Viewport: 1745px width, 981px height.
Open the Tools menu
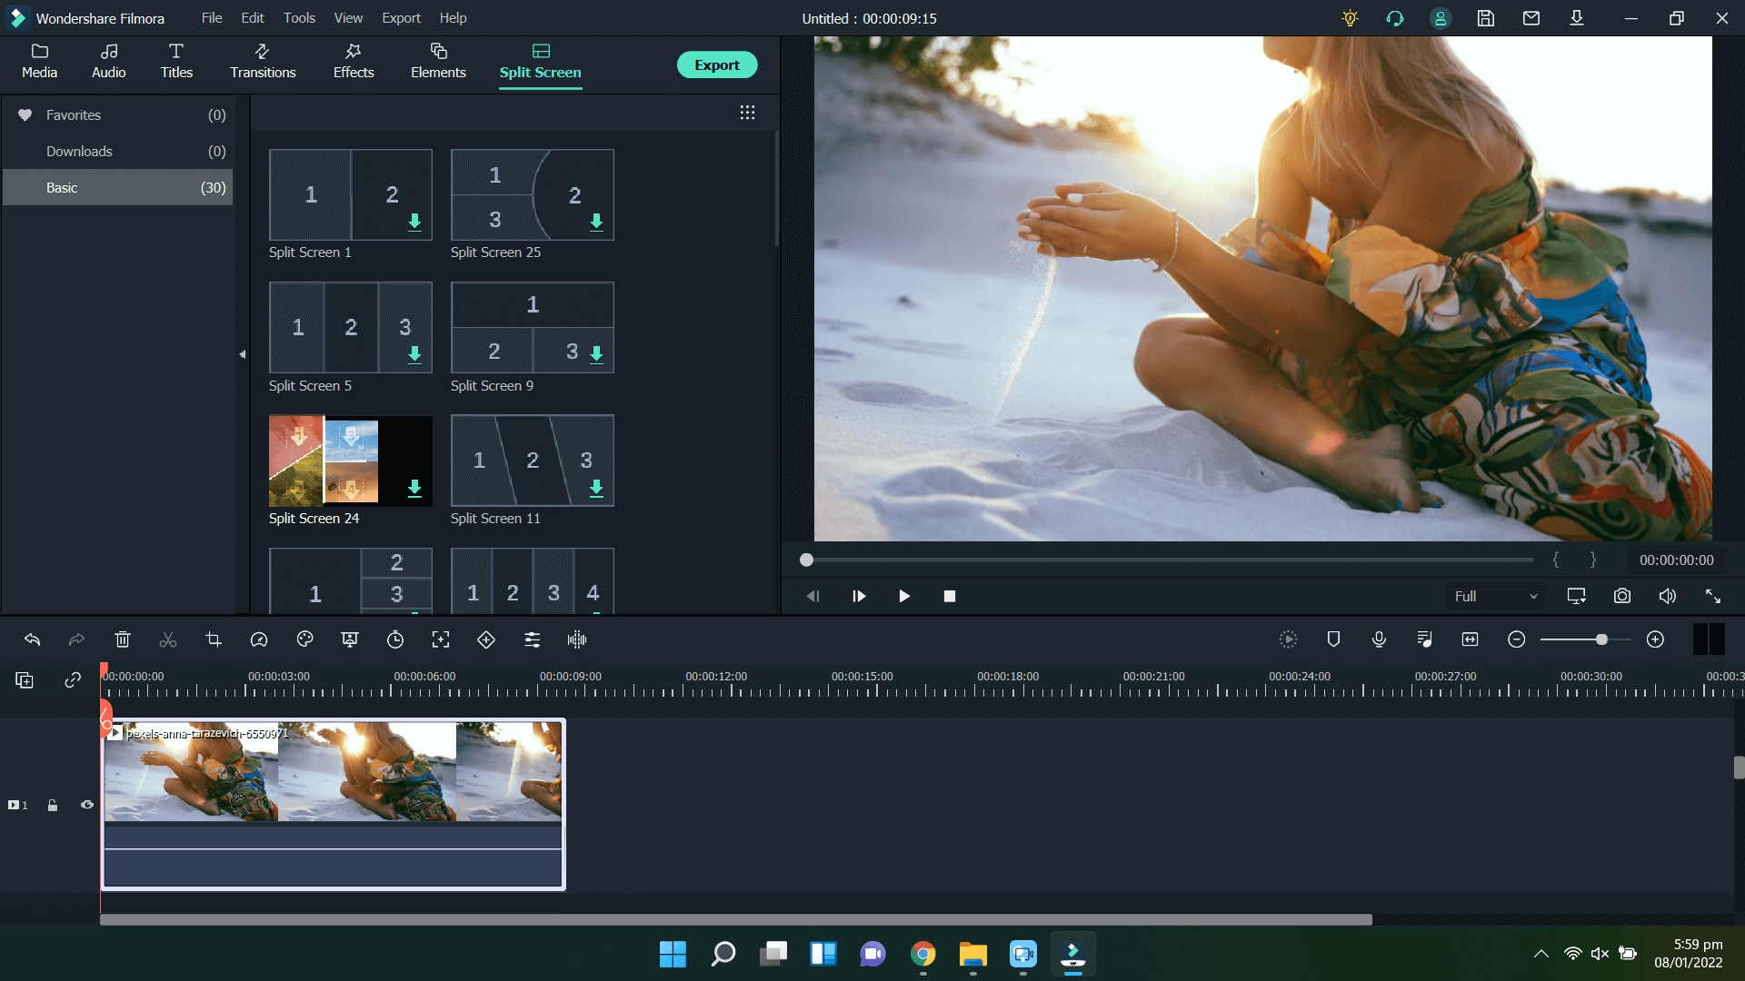tap(299, 18)
